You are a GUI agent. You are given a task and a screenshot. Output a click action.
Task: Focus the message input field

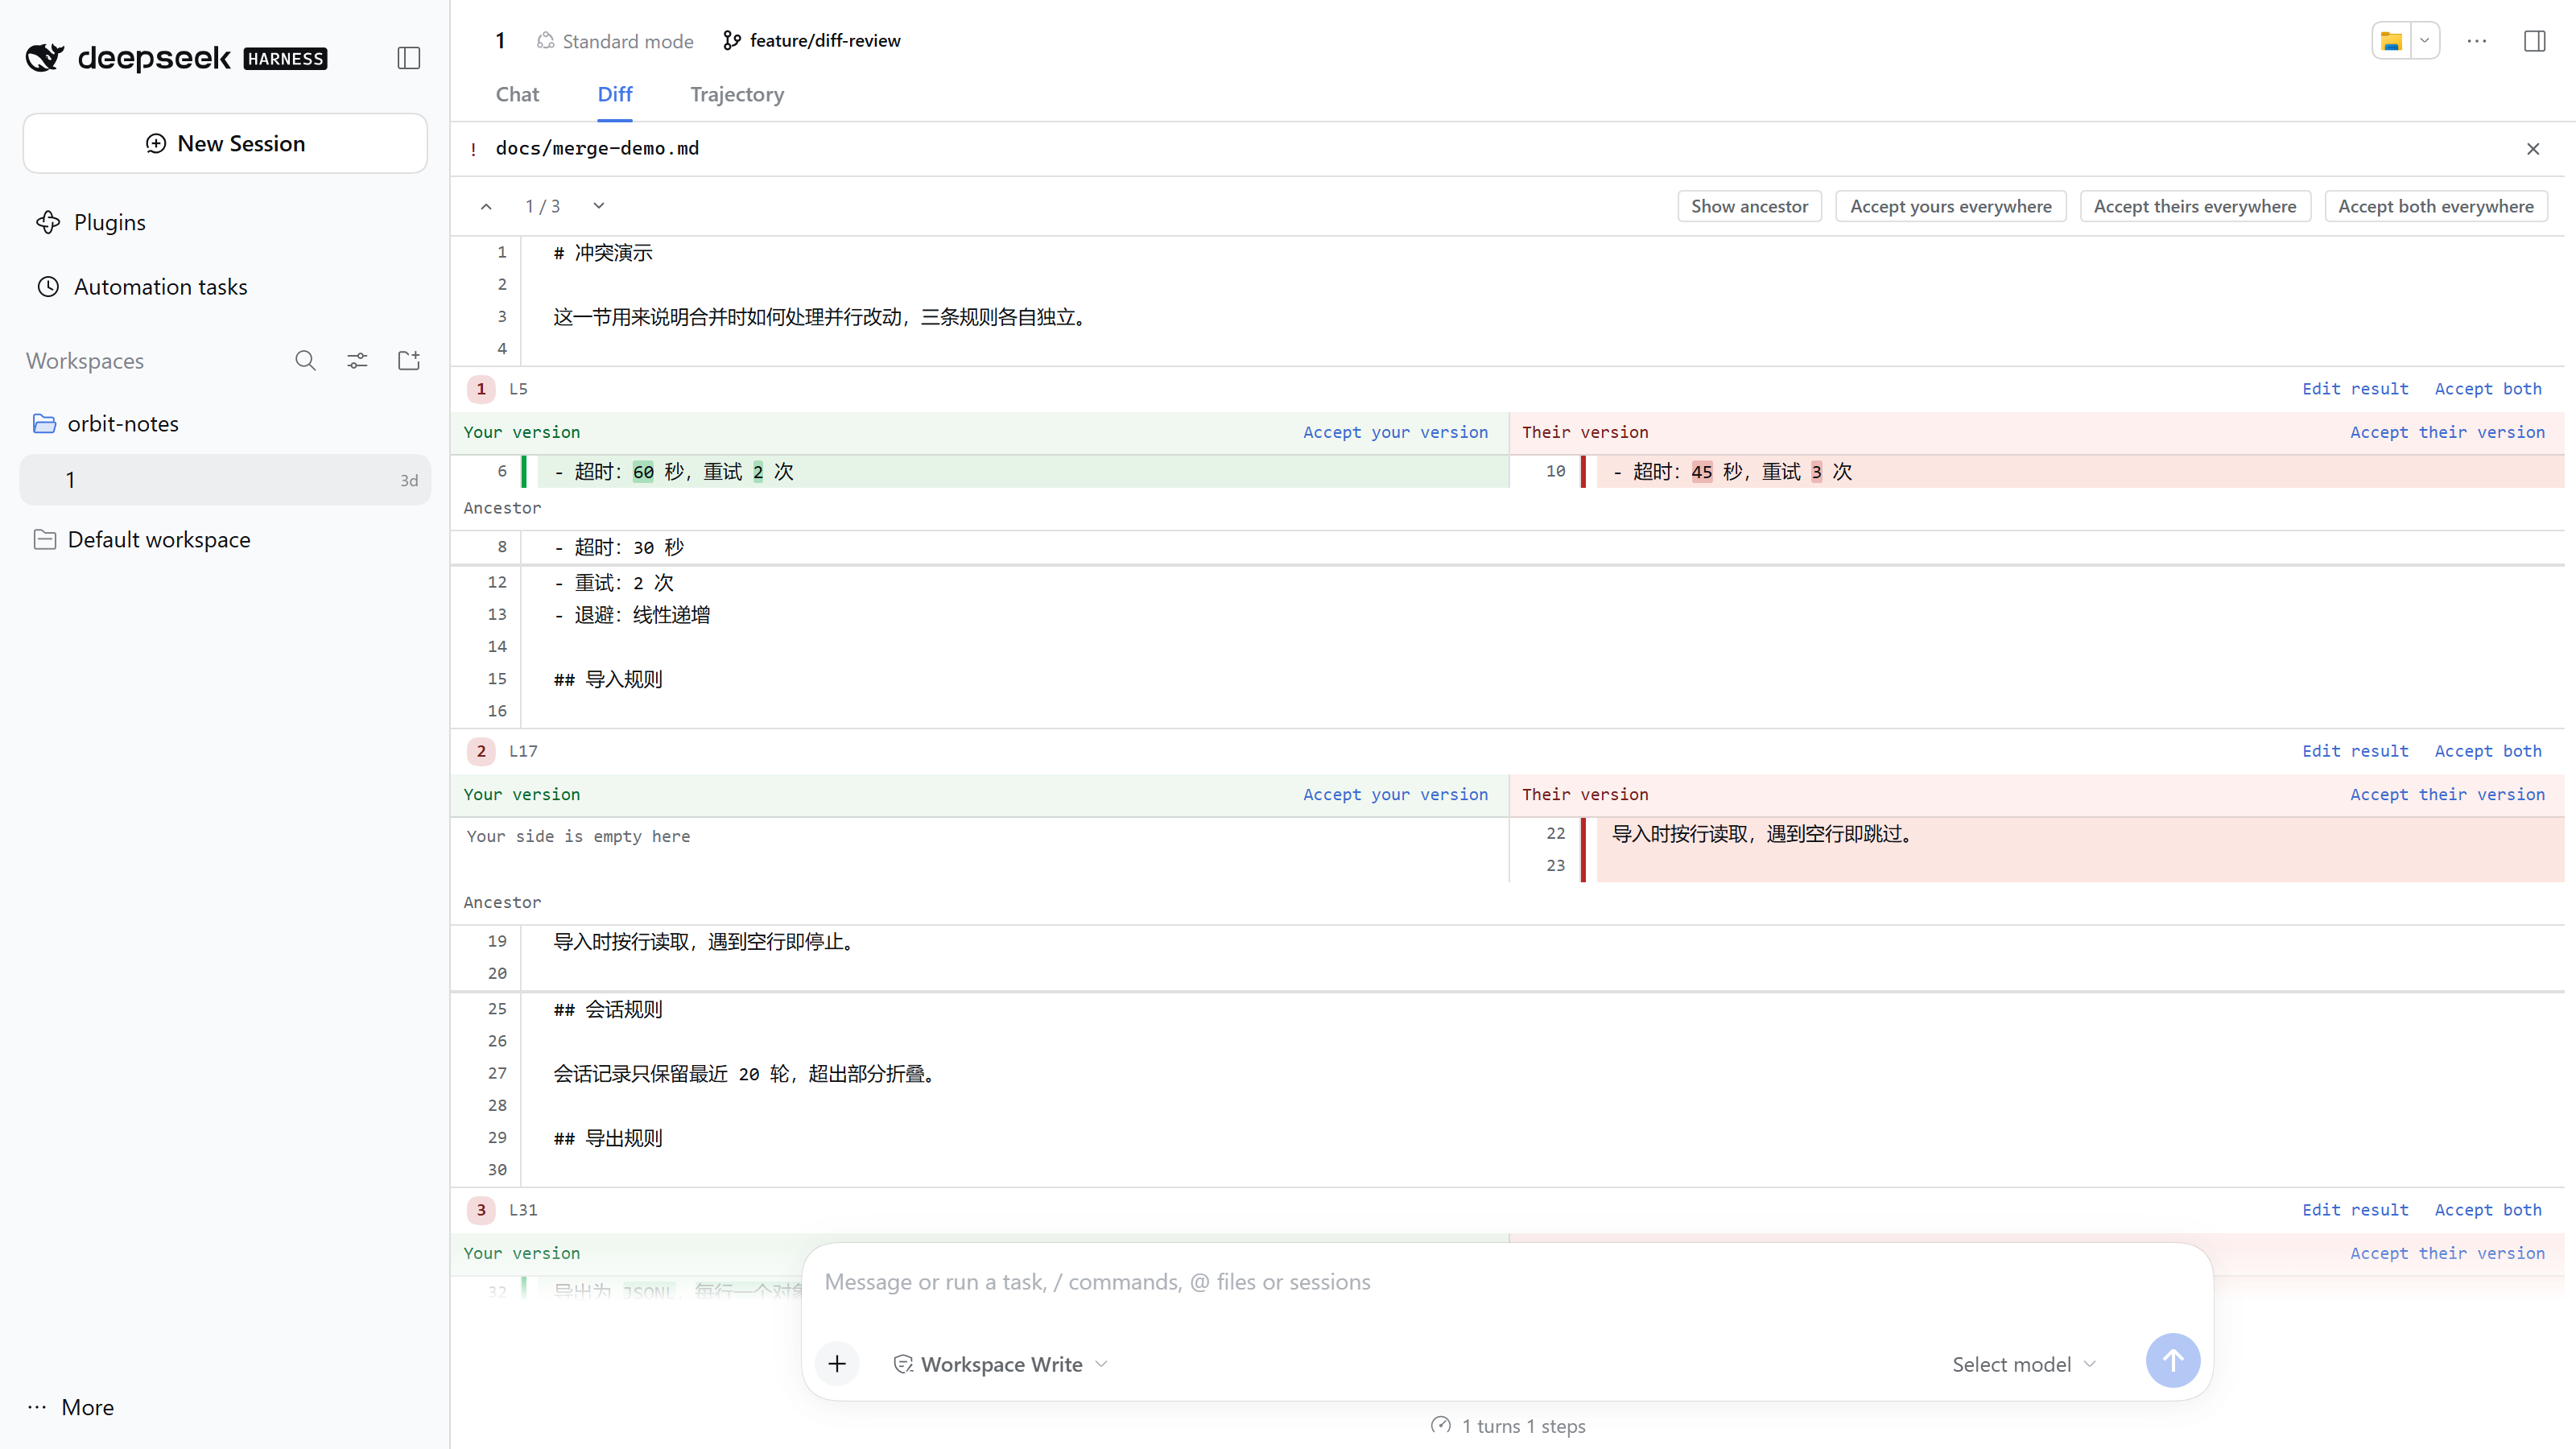(1507, 1282)
